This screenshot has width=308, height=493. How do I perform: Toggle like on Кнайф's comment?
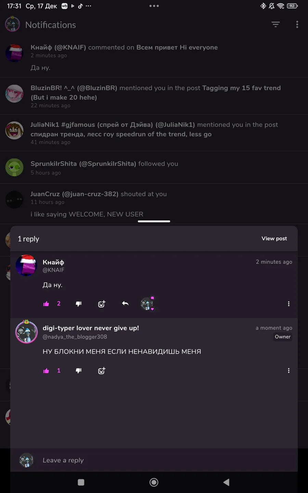click(x=46, y=304)
